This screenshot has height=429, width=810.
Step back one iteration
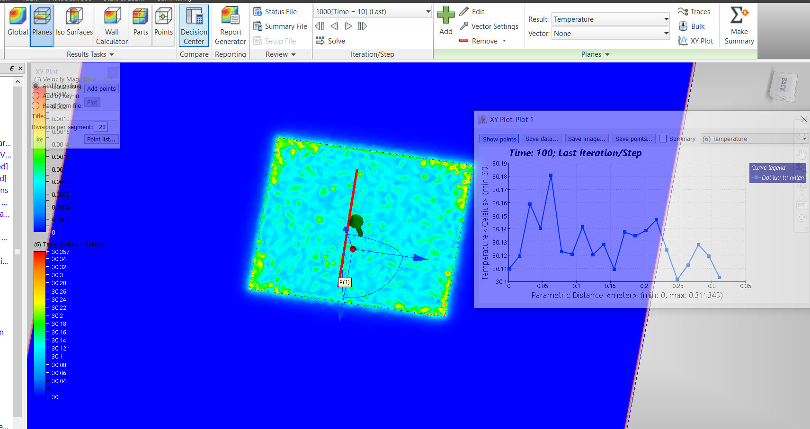tap(334, 26)
